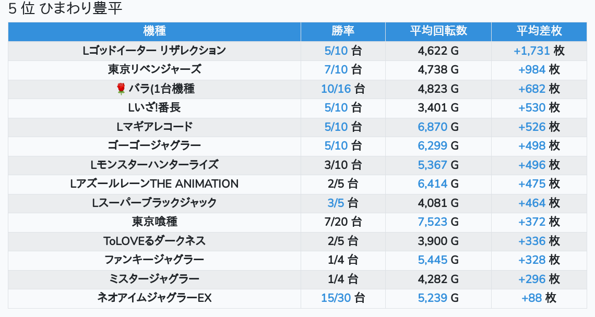Open the 6,299 spins link for ゴーゴージャグラー
Image resolution: width=595 pixels, height=317 pixels.
tap(432, 145)
